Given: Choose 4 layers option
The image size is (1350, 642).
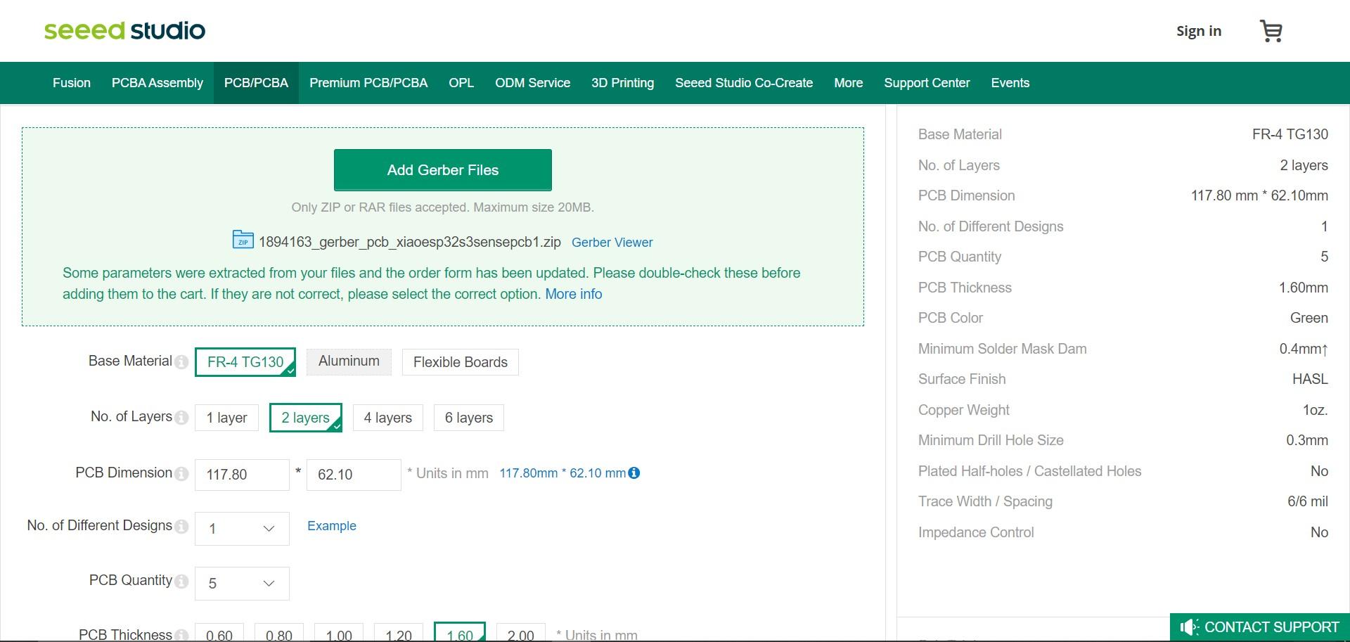Looking at the screenshot, I should 388,418.
